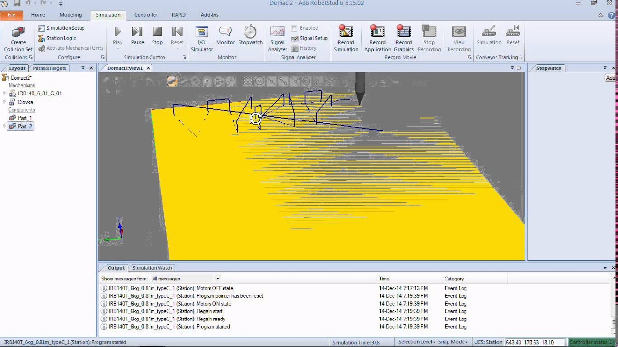The image size is (618, 347).
Task: Click the Play simulation button
Action: (118, 32)
